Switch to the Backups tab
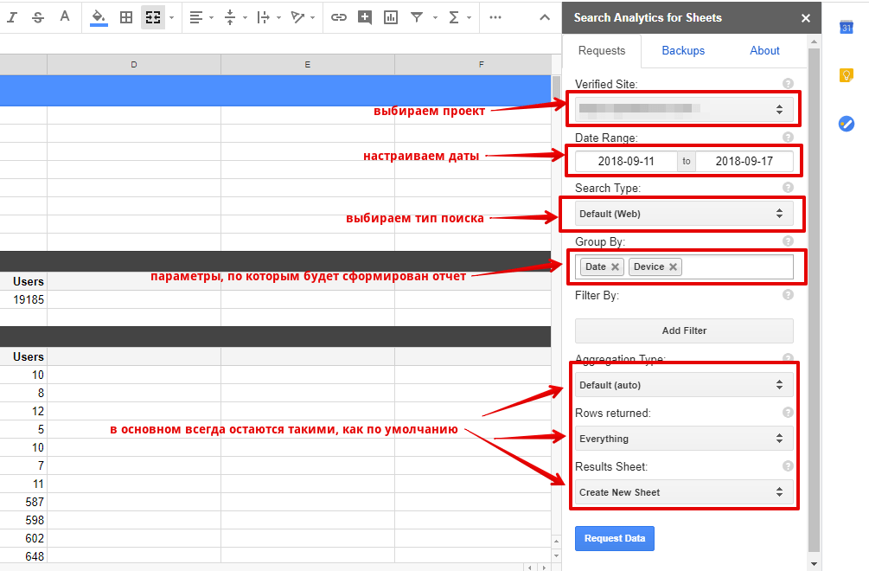Viewport: 869px width, 571px height. (x=683, y=51)
